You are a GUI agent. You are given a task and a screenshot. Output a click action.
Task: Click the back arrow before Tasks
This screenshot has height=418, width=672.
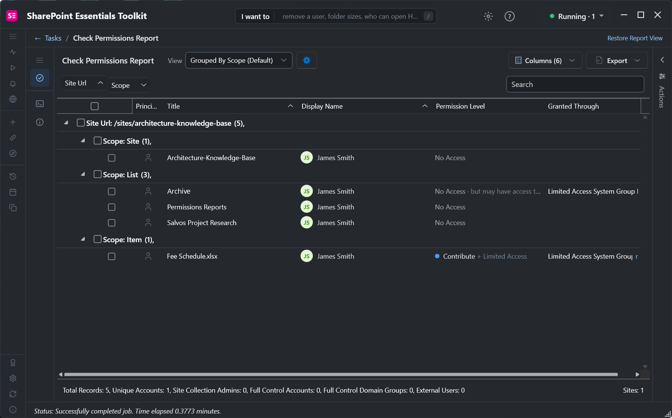(x=38, y=38)
